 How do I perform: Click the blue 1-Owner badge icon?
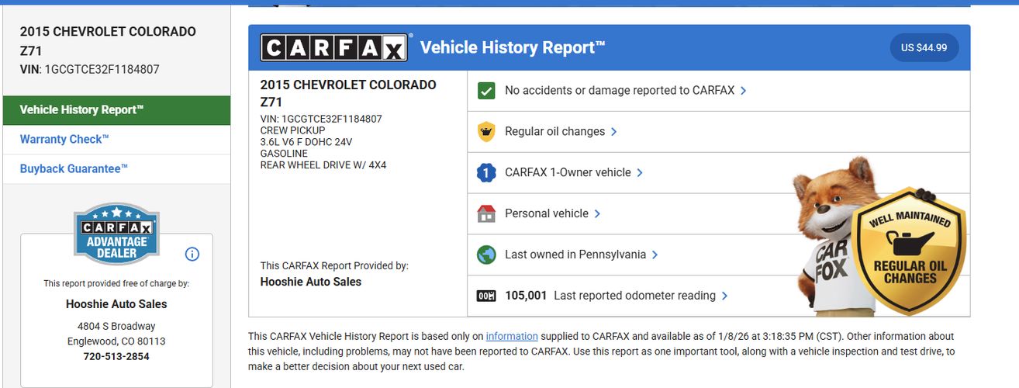click(x=486, y=173)
